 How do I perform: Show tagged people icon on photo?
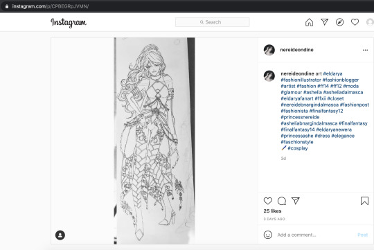click(60, 235)
